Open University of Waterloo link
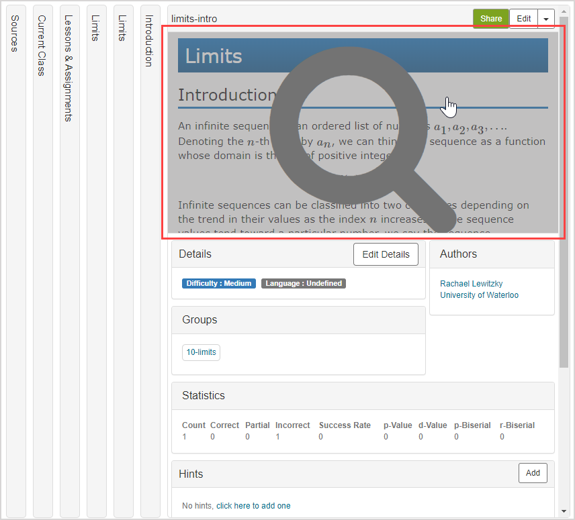 pyautogui.click(x=479, y=295)
